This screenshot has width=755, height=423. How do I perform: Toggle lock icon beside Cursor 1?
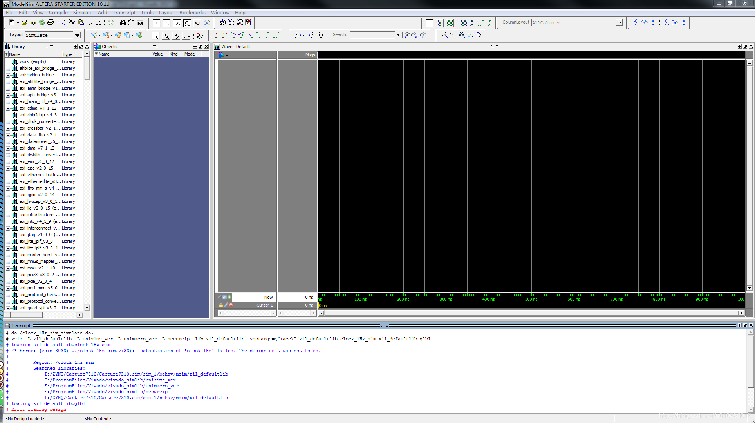(221, 305)
